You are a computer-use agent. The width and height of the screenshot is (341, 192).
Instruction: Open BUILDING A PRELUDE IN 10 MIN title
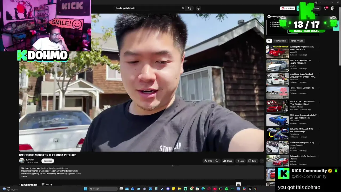301,130
